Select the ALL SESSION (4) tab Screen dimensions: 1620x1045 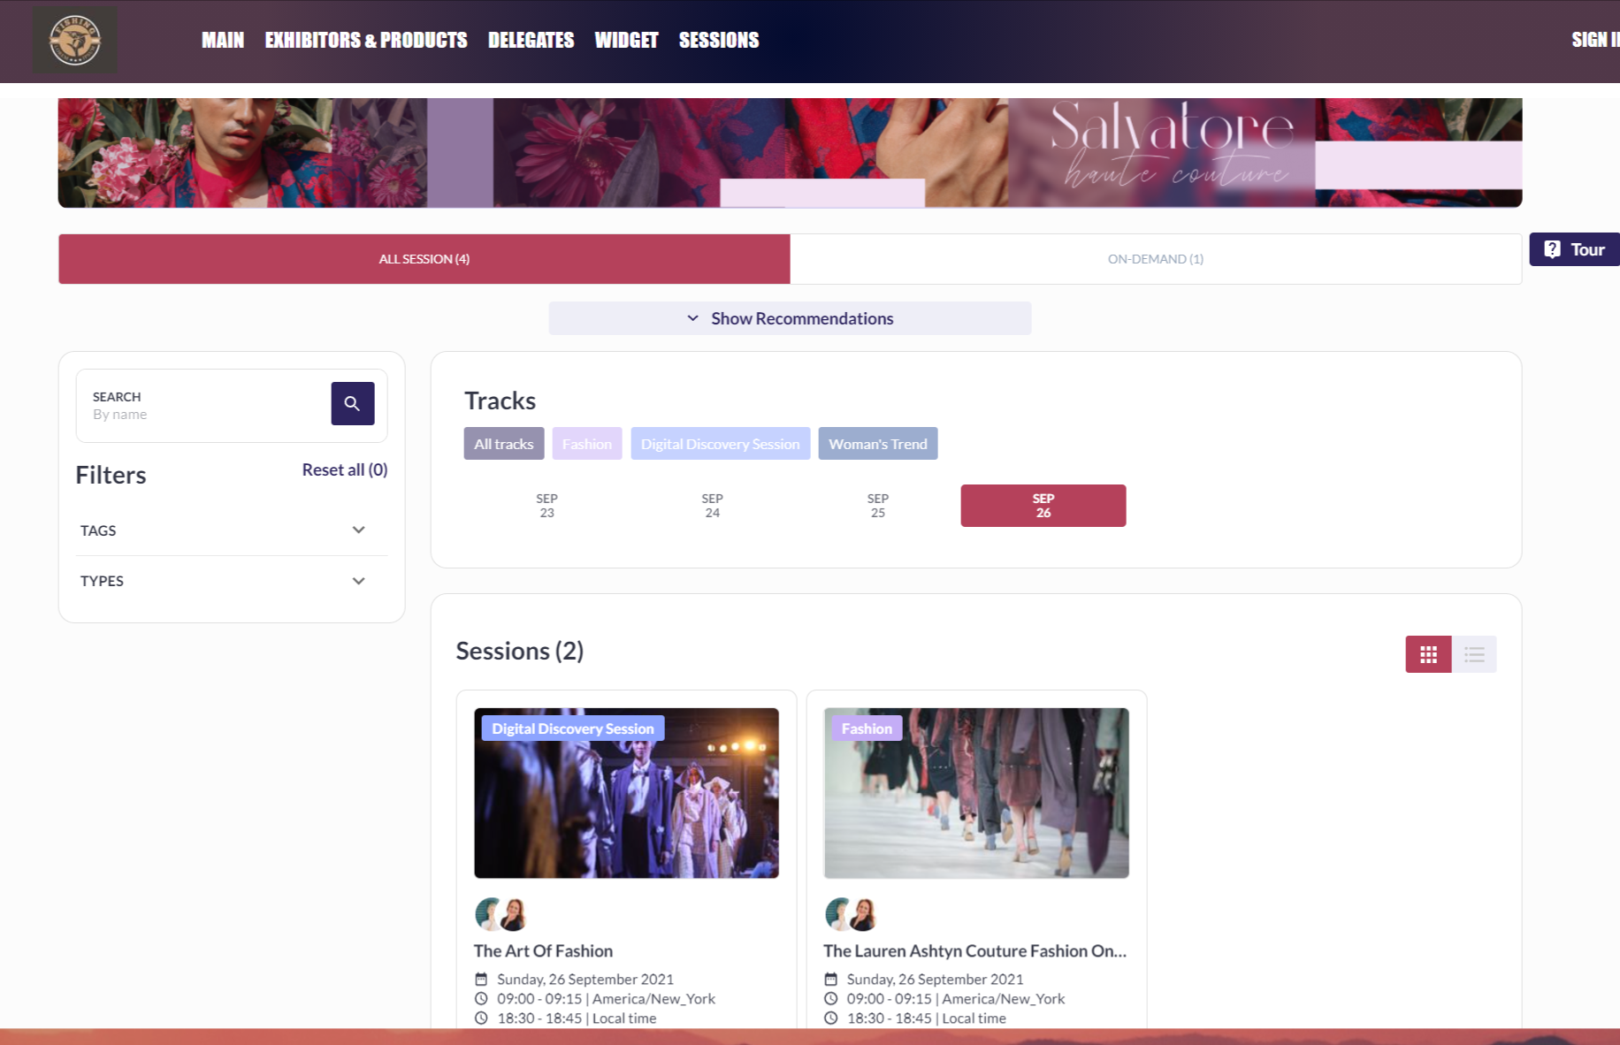[x=424, y=259]
